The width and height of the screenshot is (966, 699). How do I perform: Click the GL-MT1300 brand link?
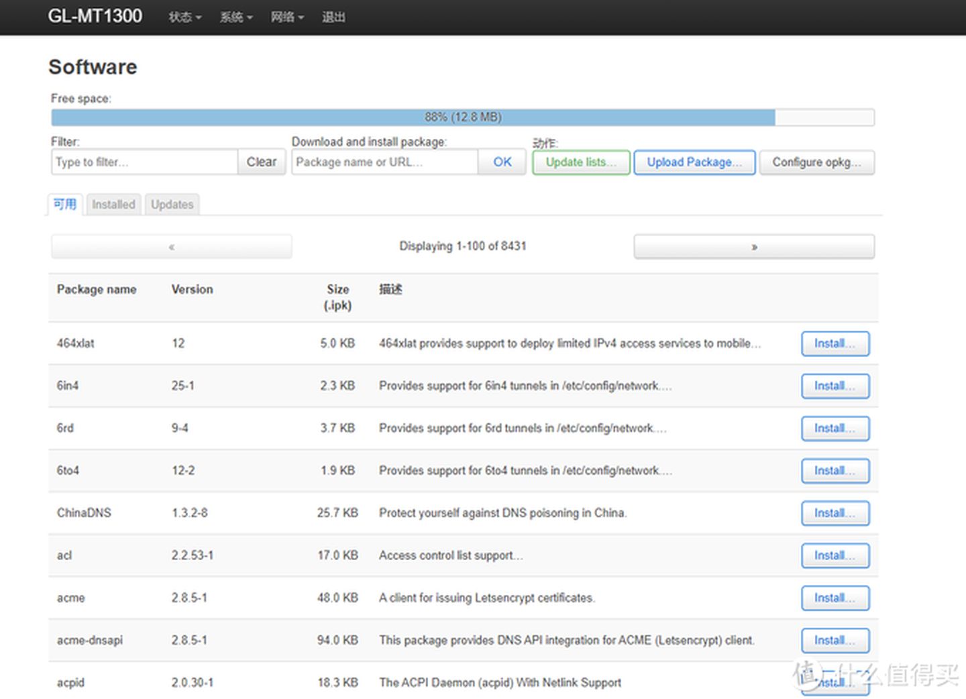pos(95,16)
